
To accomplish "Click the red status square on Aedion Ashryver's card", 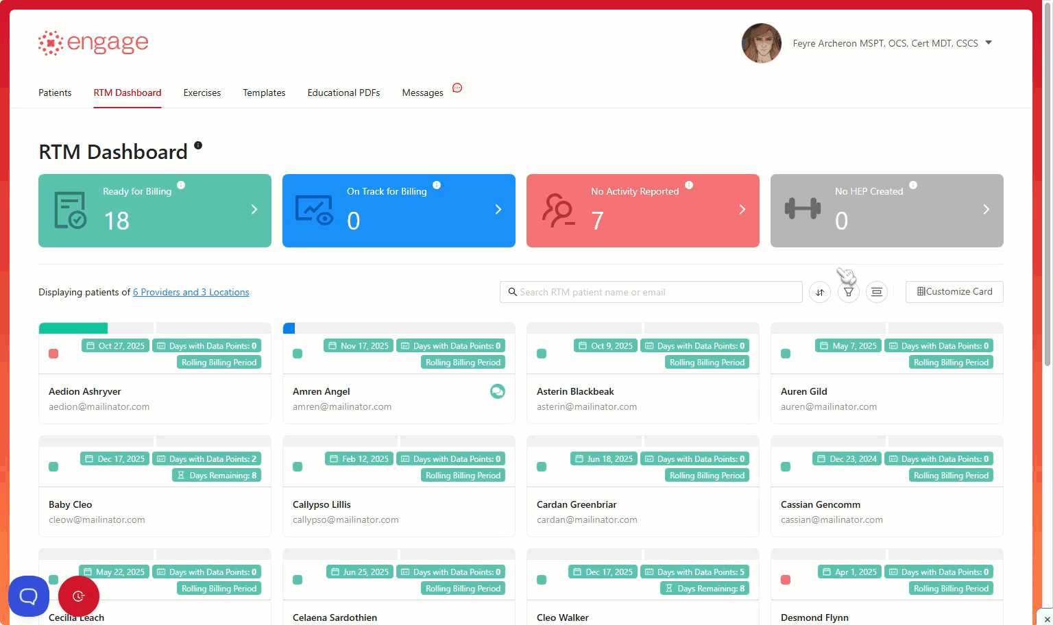I will pos(53,354).
